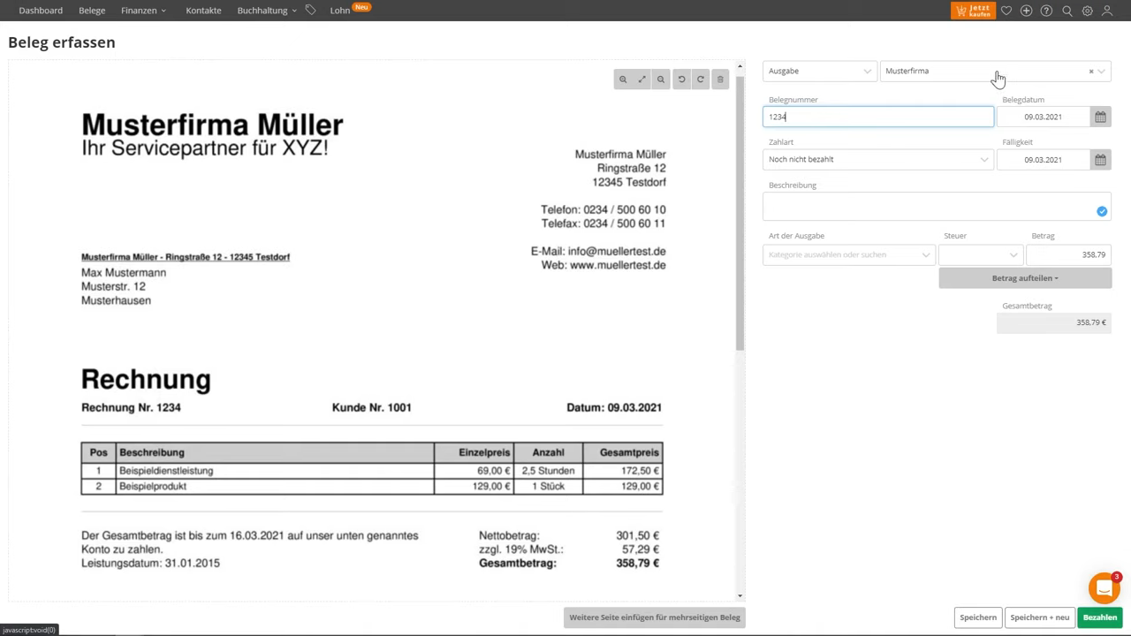Open the Betrag aufteilen control
The width and height of the screenshot is (1131, 636).
(x=1025, y=277)
